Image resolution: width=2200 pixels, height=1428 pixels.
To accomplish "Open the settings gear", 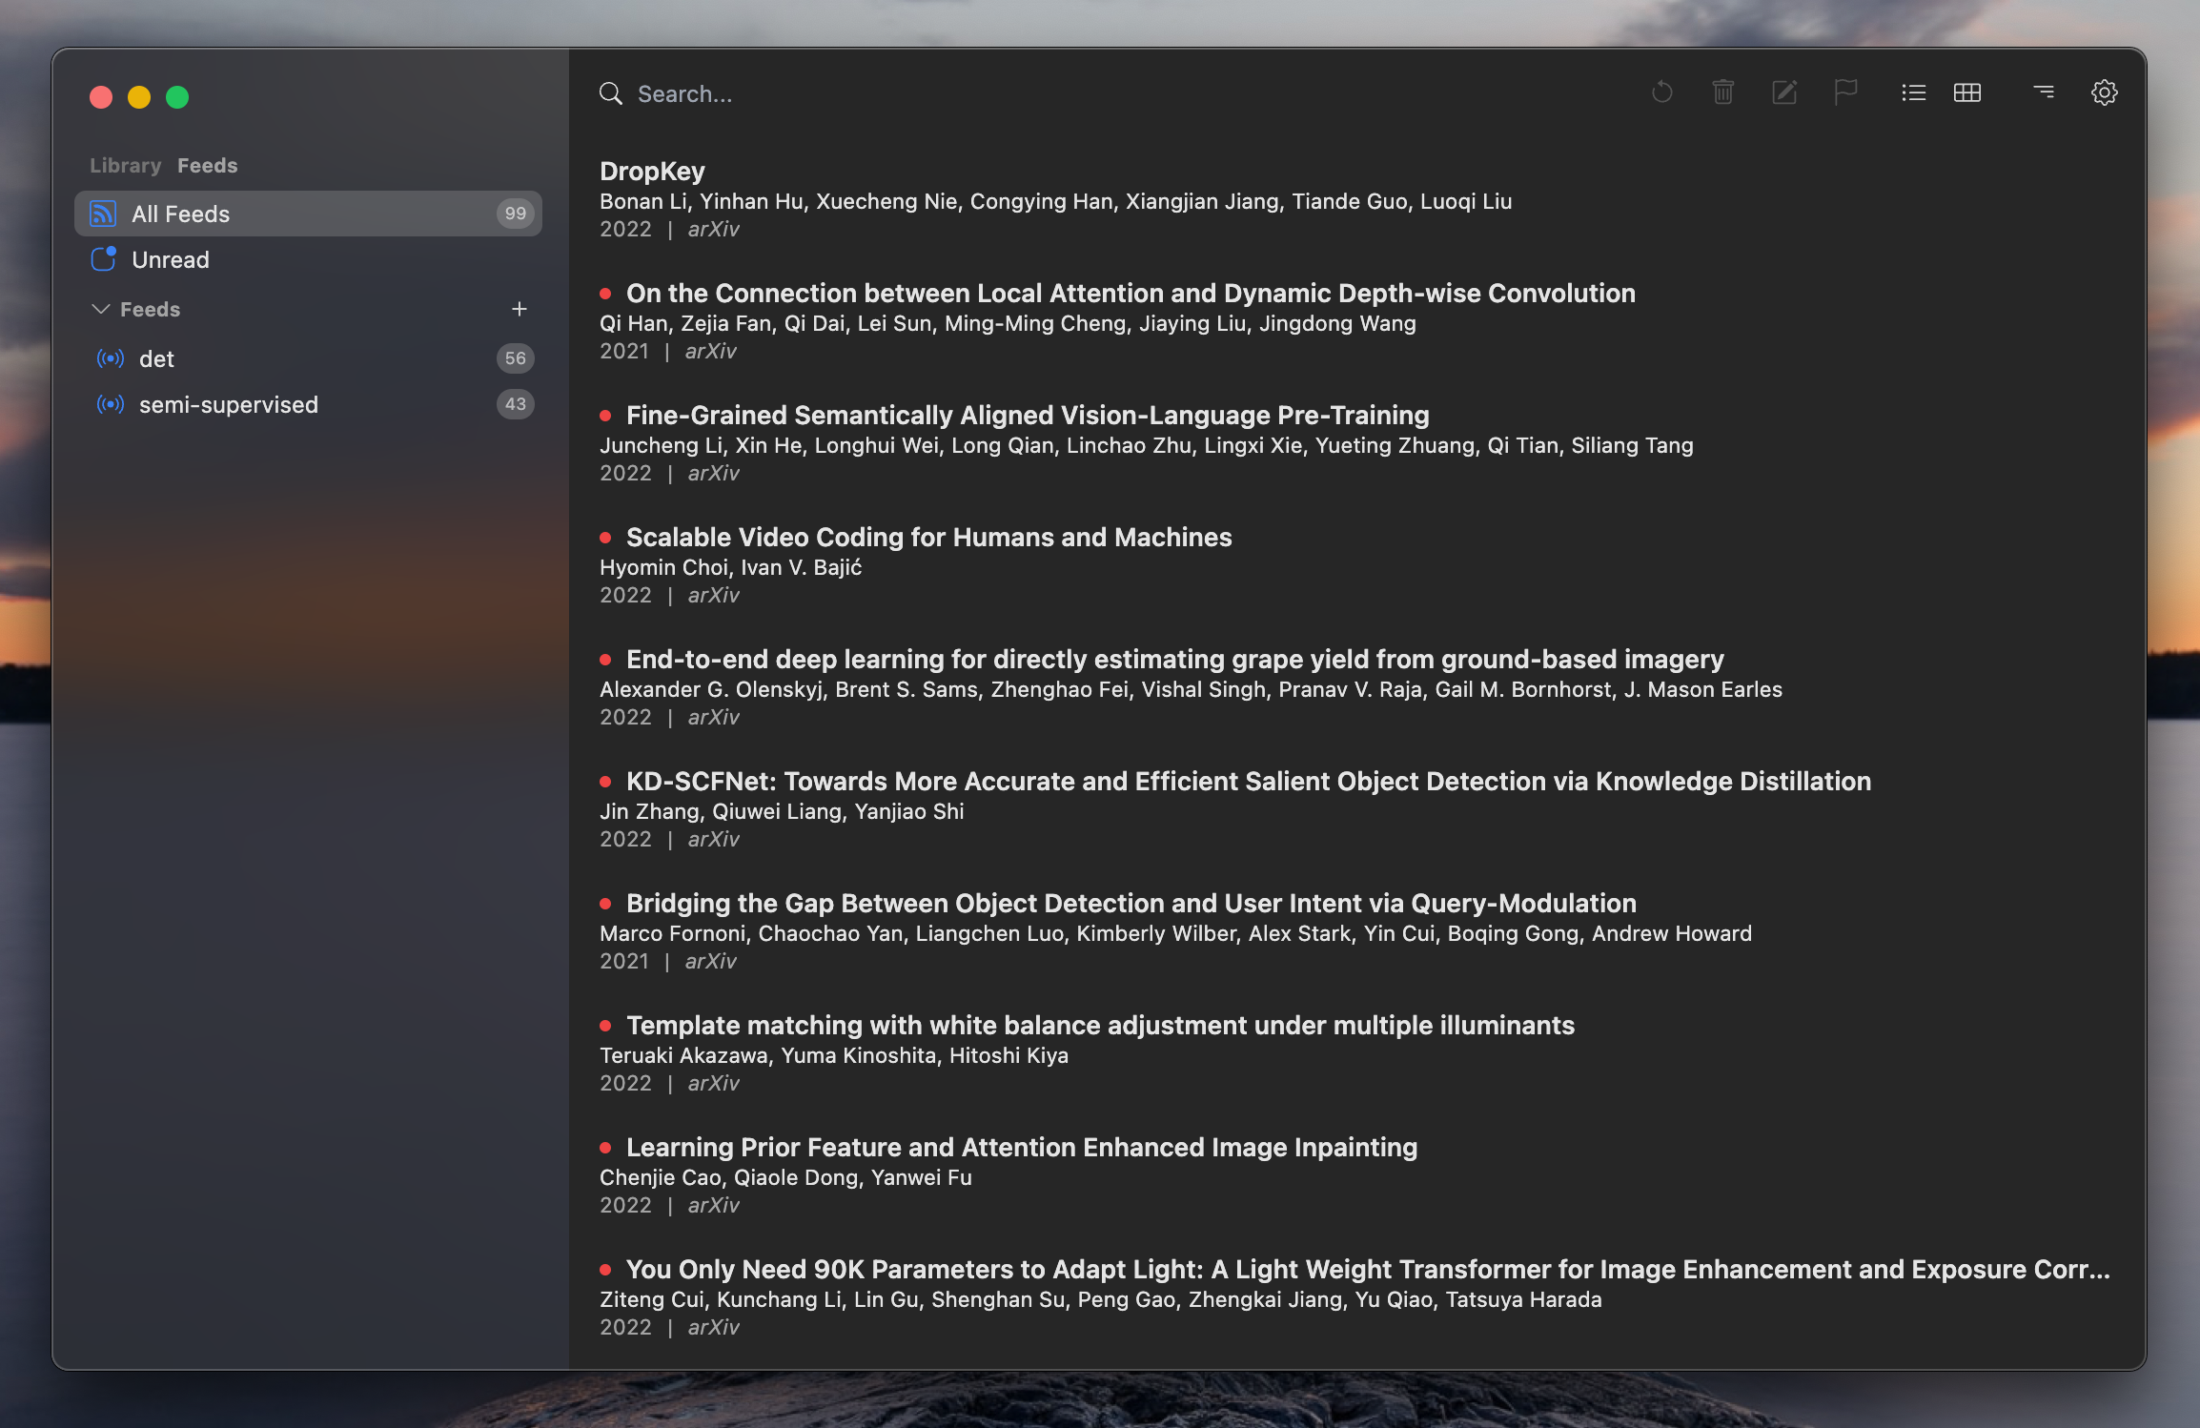I will (x=2104, y=92).
